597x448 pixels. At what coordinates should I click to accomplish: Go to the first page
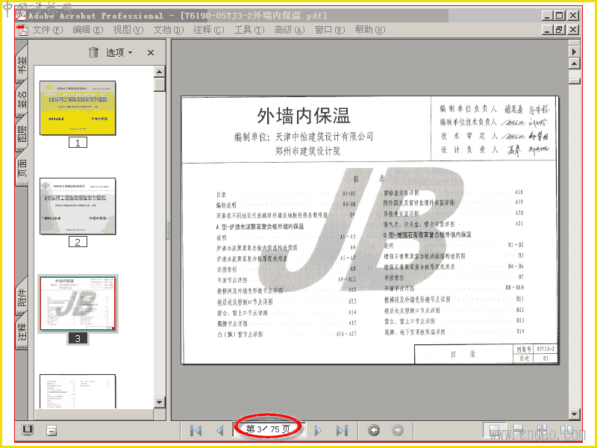tap(196, 431)
